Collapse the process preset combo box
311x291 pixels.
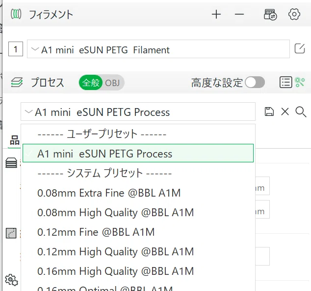tap(138, 112)
